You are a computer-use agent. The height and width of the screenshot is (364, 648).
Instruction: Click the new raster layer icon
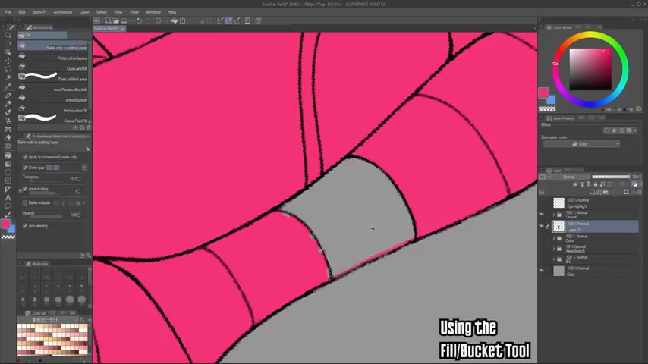click(592, 192)
